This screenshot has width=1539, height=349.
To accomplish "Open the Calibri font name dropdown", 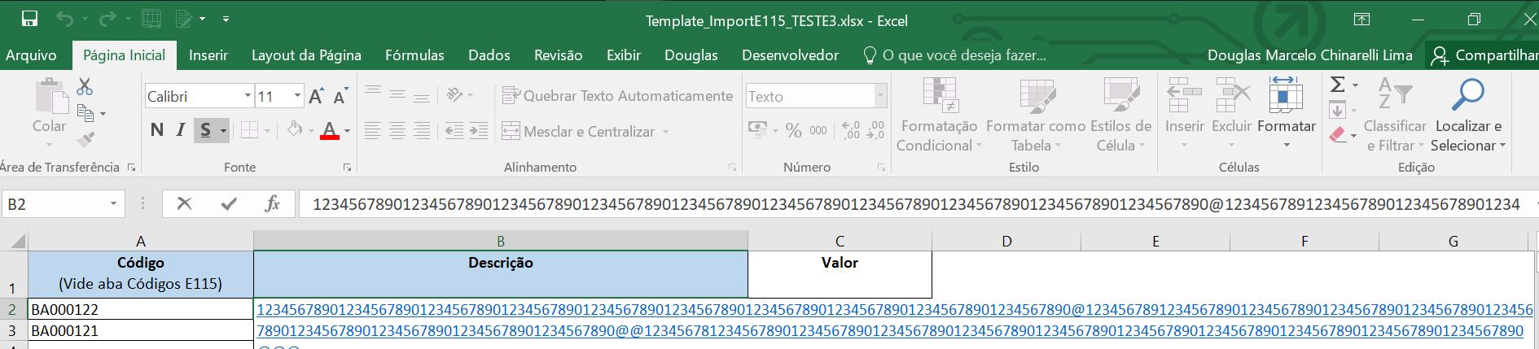I will 248,96.
